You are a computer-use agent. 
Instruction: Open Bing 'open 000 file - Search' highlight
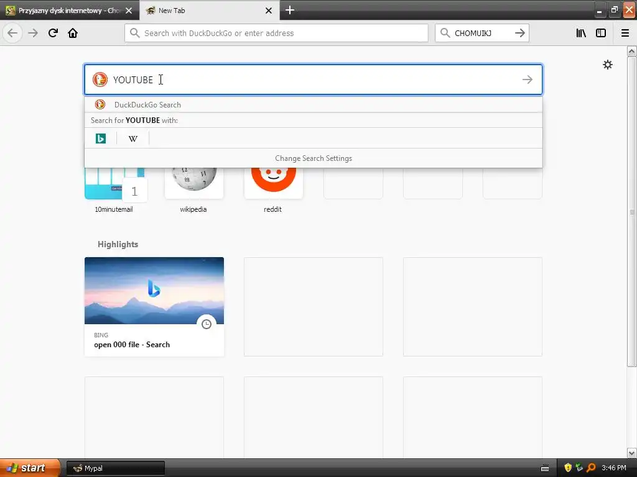pyautogui.click(x=154, y=307)
